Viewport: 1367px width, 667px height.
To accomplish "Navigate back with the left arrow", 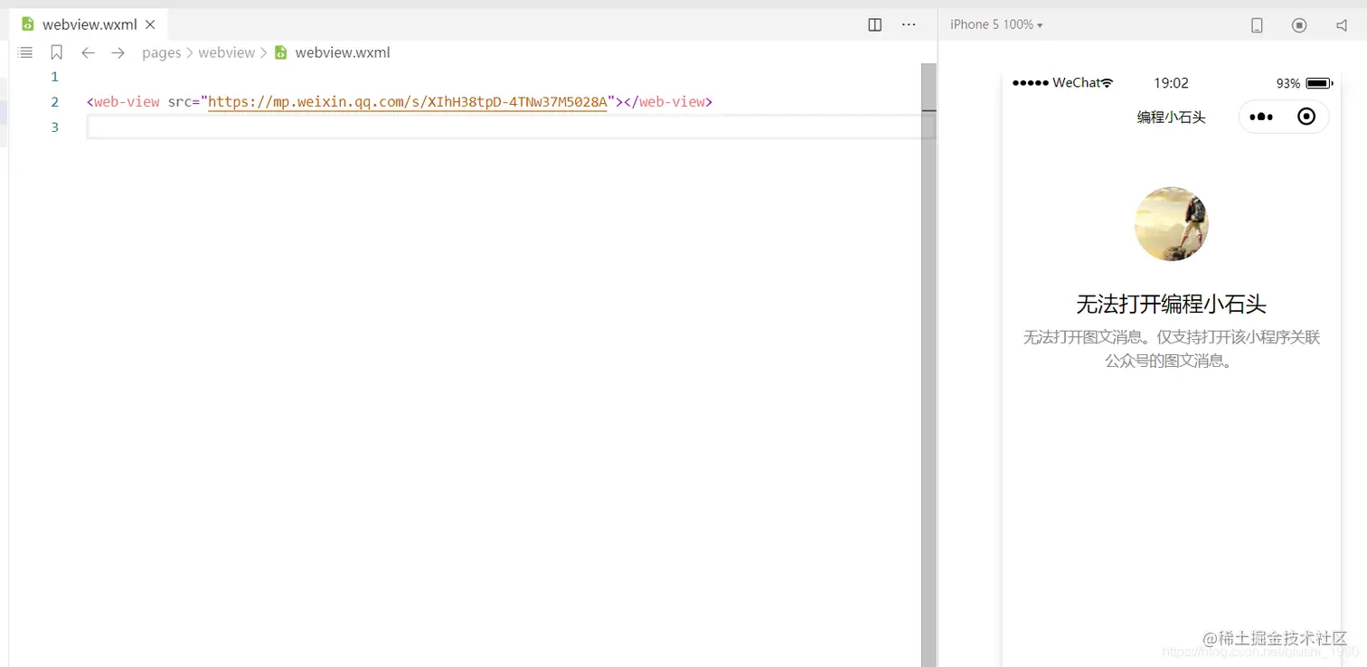I will (88, 52).
